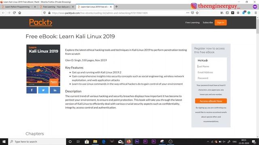This screenshot has width=259, height=145.
Task: Open the notification center icon
Action: pos(254,141)
